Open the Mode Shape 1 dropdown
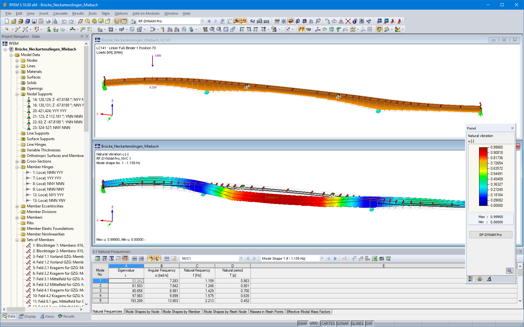 [x=322, y=258]
